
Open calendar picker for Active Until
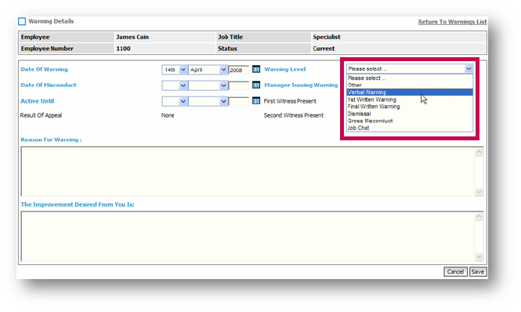pos(256,101)
